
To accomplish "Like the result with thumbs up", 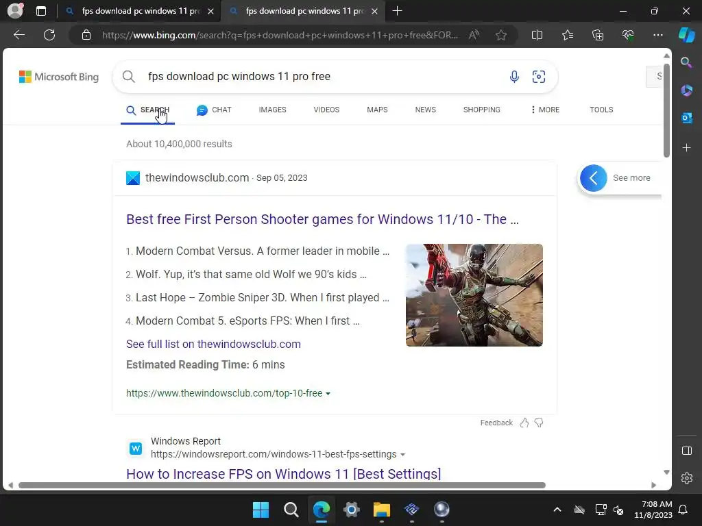I will coord(524,423).
